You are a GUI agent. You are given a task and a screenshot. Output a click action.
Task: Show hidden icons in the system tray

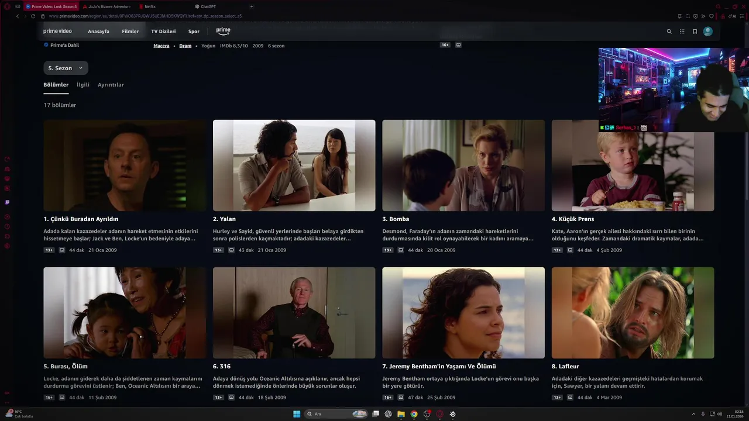[694, 414]
